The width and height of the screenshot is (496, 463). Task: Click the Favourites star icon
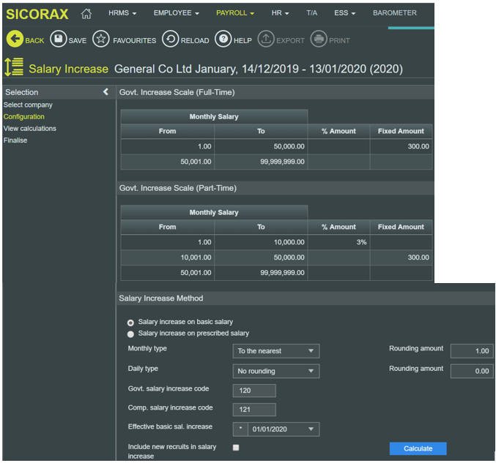pos(101,39)
